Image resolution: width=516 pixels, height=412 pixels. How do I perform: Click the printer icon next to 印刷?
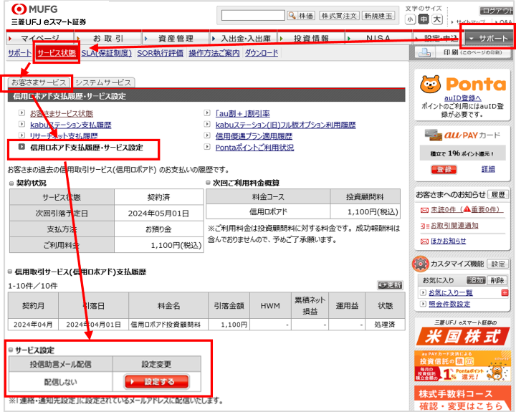[424, 52]
